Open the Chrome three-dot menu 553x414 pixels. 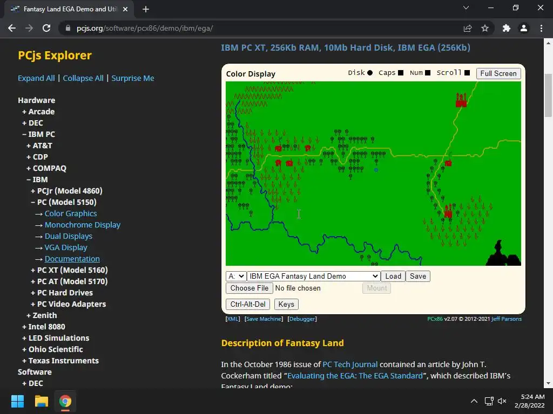coord(541,28)
